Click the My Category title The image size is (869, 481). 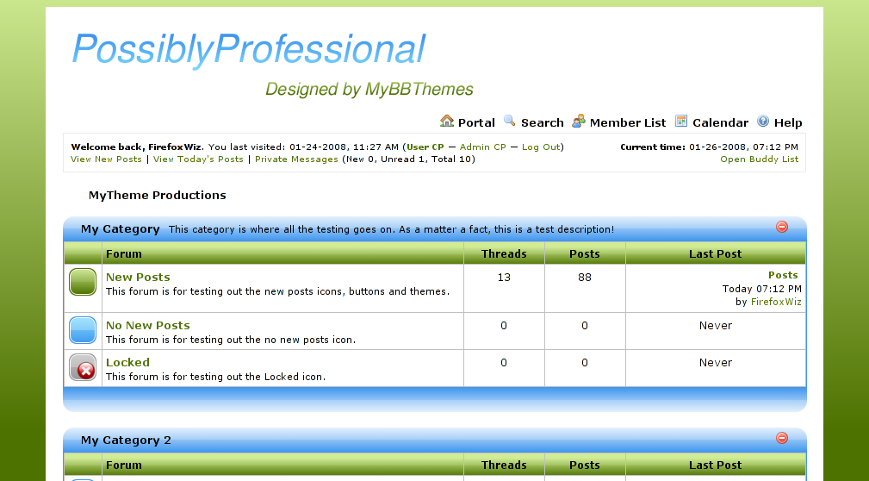point(121,229)
